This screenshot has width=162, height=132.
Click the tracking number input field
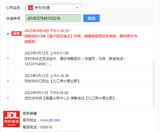[x=53, y=18]
